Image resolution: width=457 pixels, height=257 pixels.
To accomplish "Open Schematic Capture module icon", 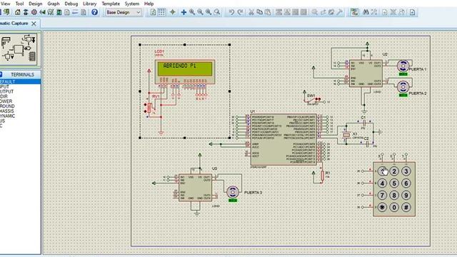I will tap(26, 12).
